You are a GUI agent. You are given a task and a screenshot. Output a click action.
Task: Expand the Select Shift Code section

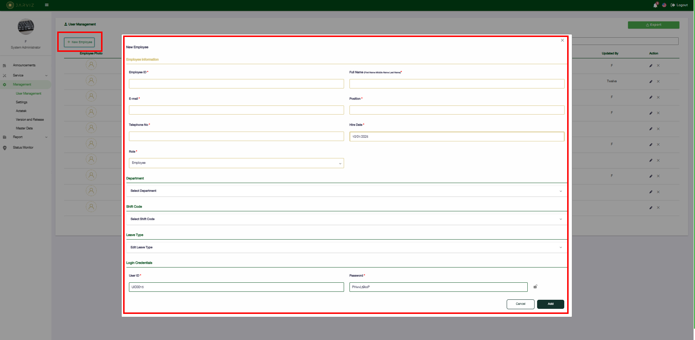coord(346,219)
